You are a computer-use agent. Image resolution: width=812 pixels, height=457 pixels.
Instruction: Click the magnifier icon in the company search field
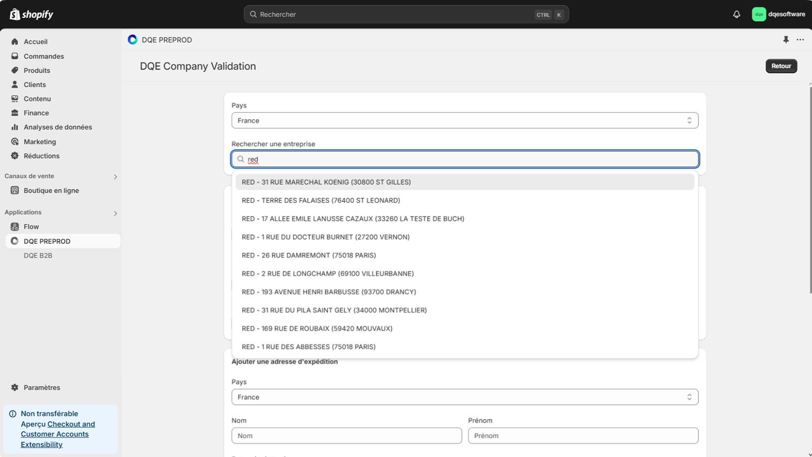[x=241, y=159]
